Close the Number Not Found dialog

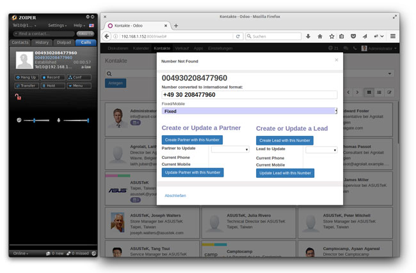coord(337,60)
